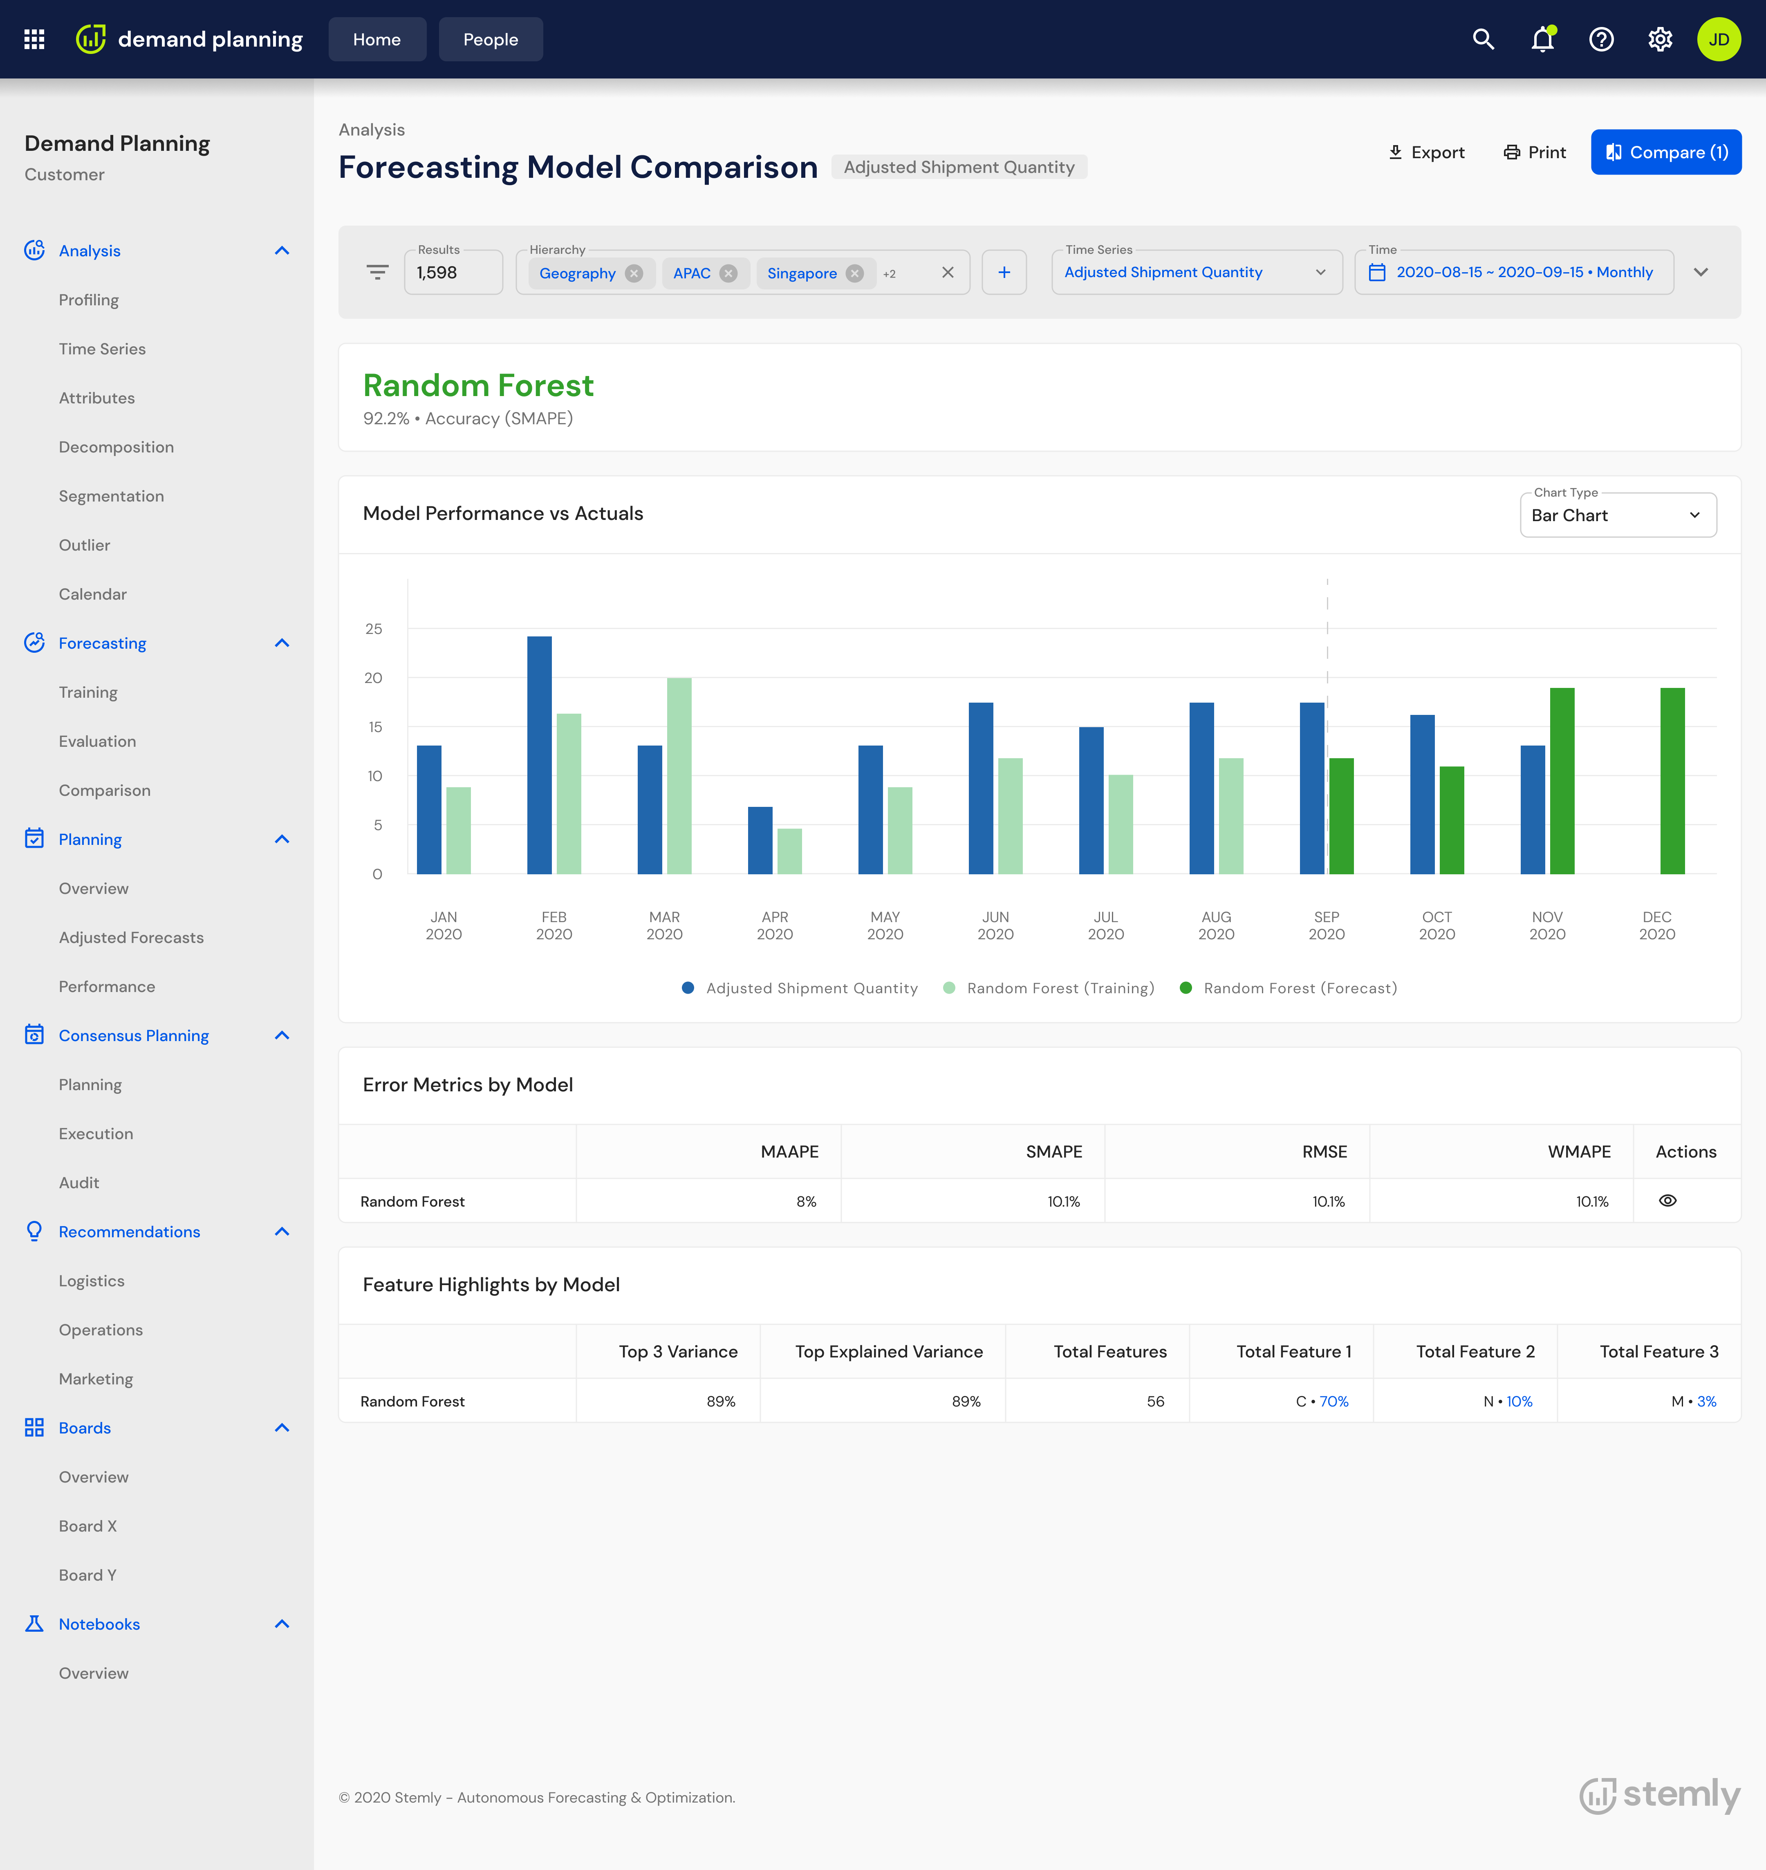Image resolution: width=1766 pixels, height=1870 pixels.
Task: Click the M 3% feature link
Action: point(1707,1401)
